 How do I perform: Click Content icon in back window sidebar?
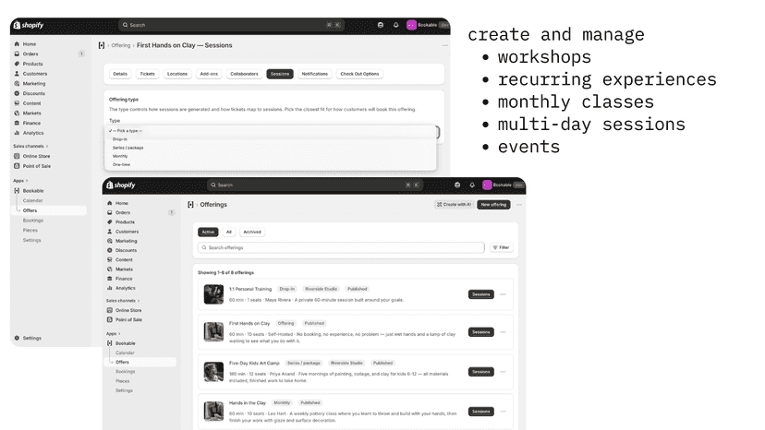17,103
